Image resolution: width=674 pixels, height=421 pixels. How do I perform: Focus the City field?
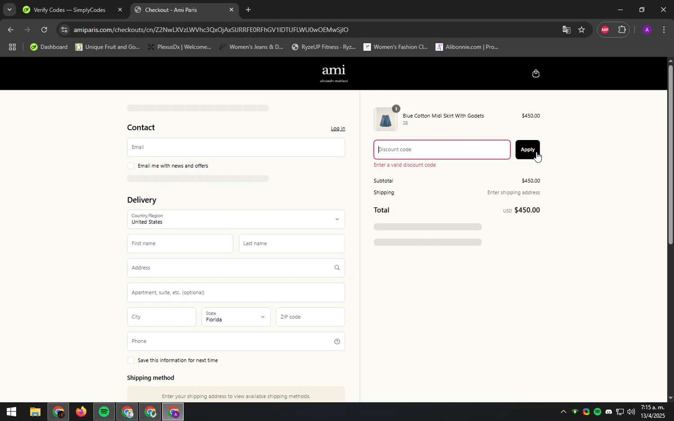[x=161, y=317]
